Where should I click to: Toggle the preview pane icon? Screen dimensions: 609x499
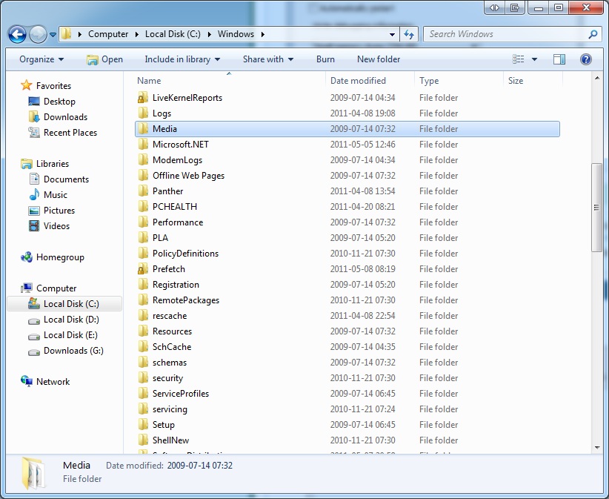[x=559, y=59]
